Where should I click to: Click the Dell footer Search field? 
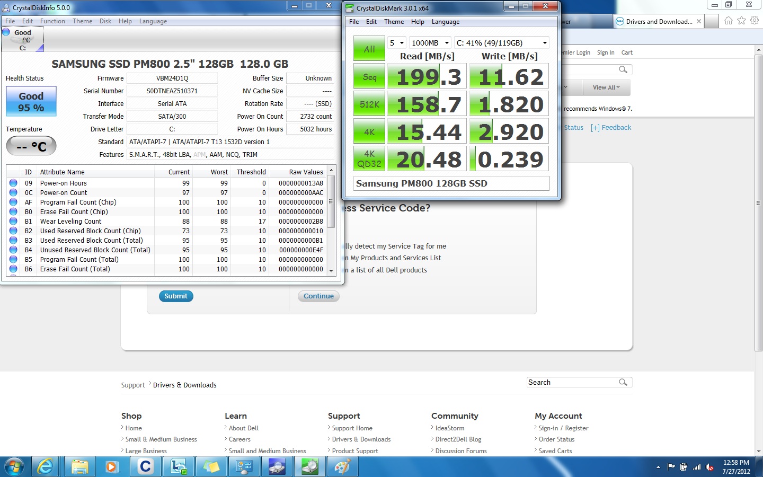(x=572, y=382)
